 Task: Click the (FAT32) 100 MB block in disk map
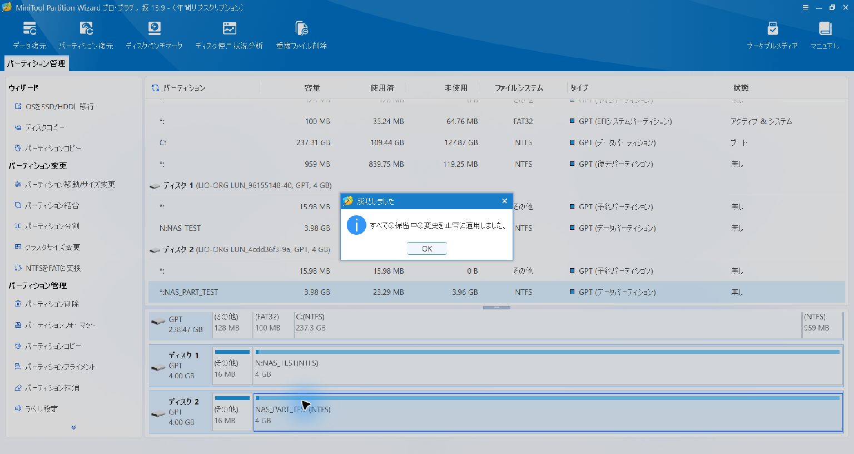273,325
